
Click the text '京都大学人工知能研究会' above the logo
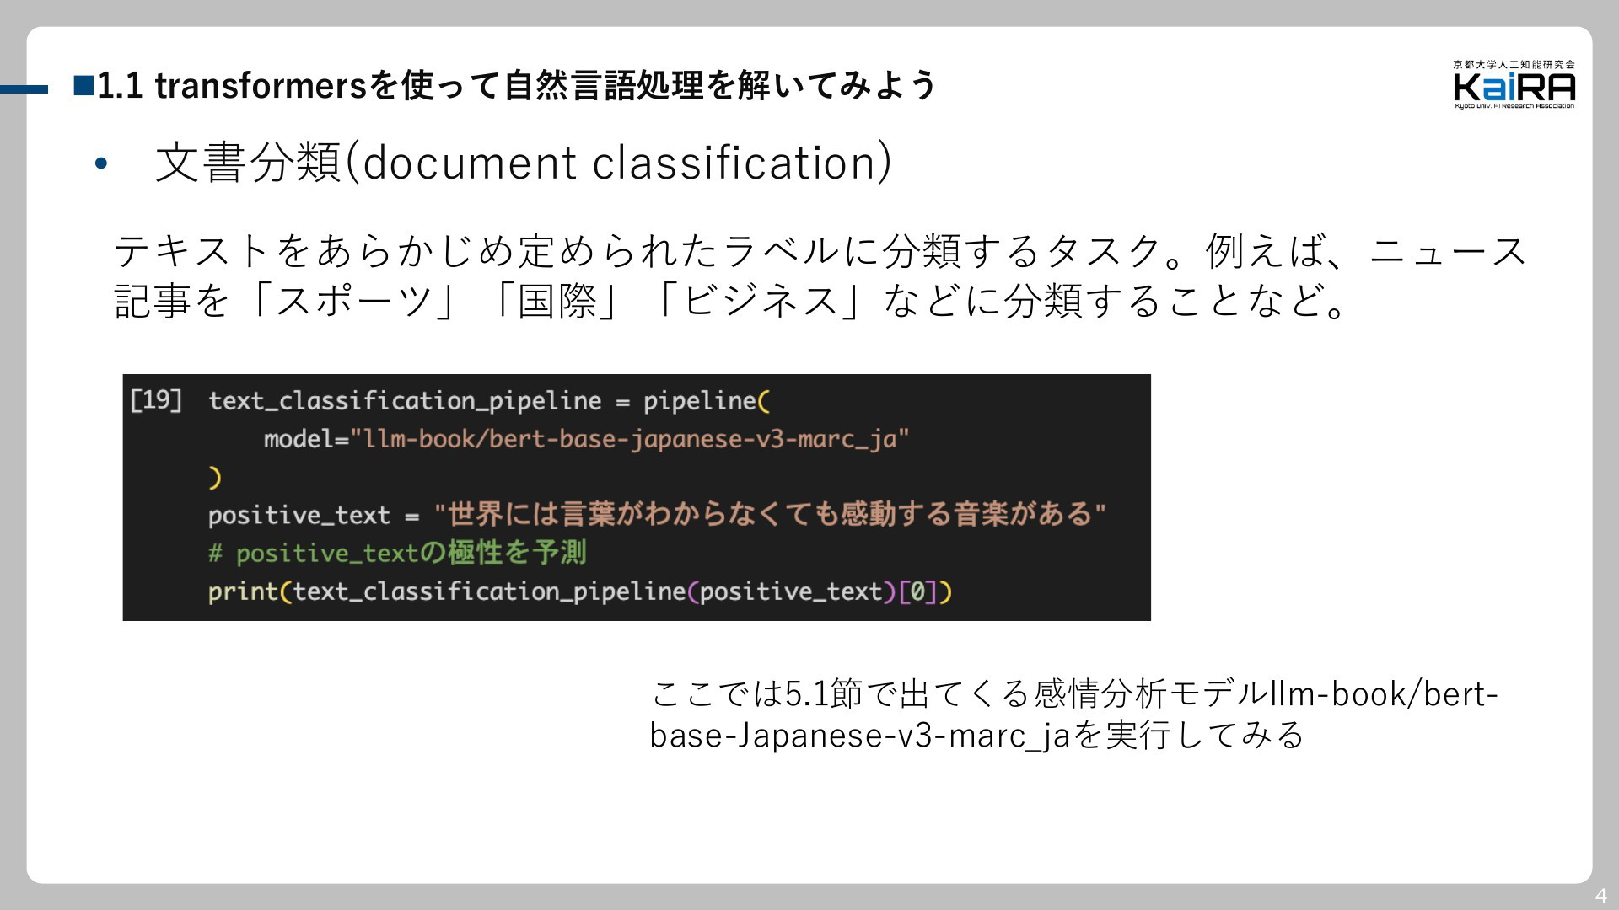[1514, 65]
